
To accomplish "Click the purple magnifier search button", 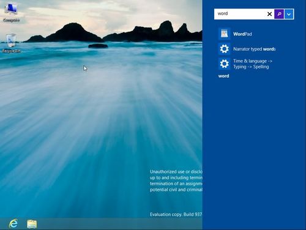I will [279, 14].
